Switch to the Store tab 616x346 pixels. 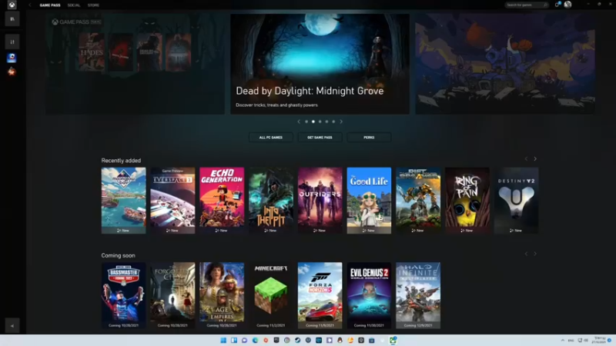tap(93, 5)
